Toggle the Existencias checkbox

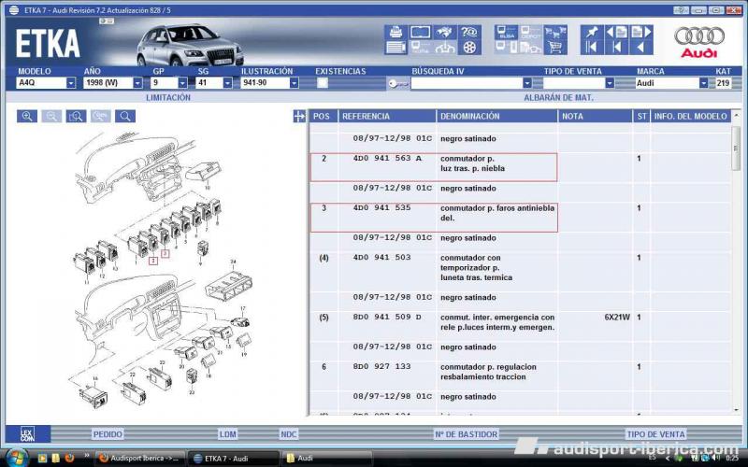[x=323, y=83]
